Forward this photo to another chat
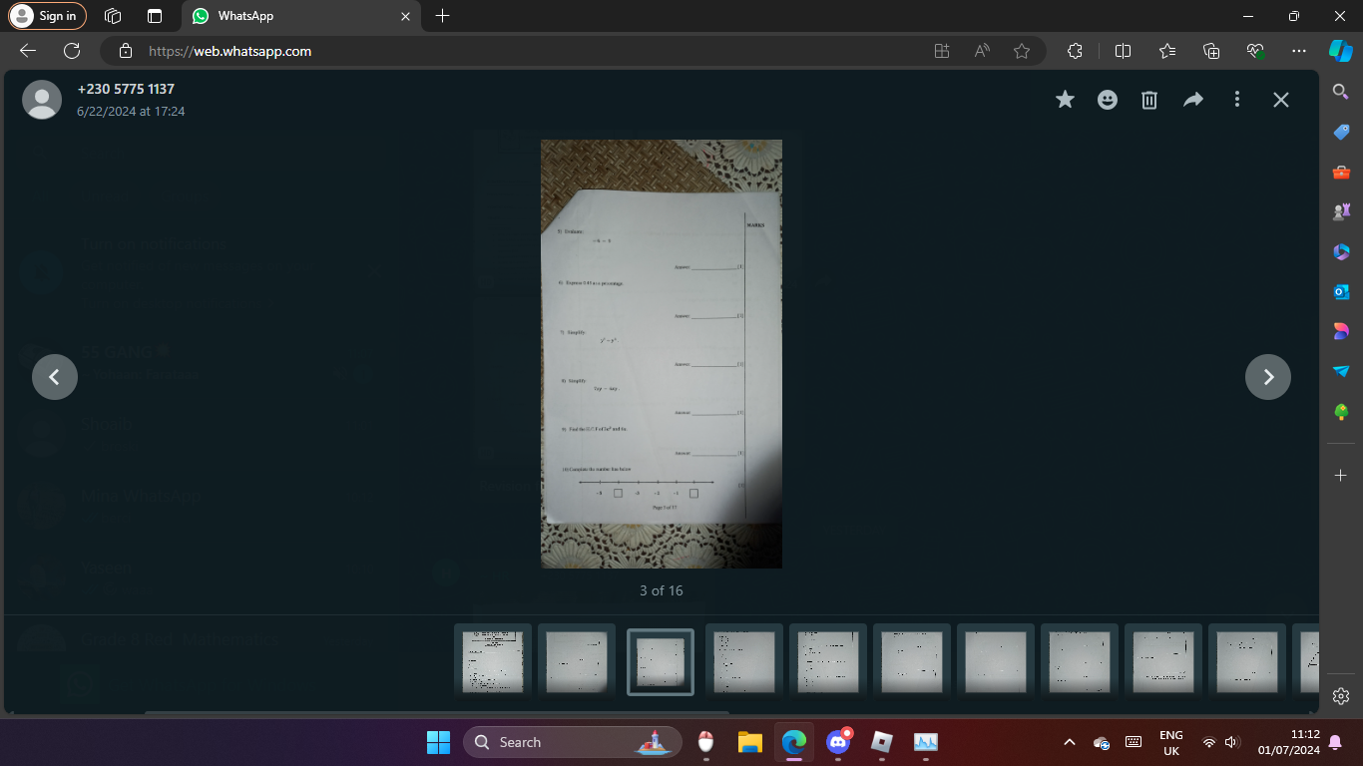This screenshot has height=766, width=1363. (1193, 100)
